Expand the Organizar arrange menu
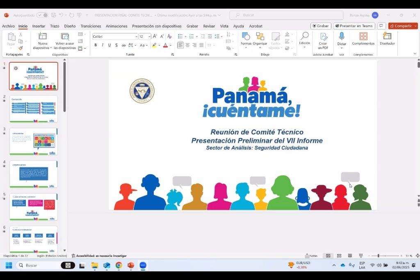The image size is (420, 280). (260, 40)
